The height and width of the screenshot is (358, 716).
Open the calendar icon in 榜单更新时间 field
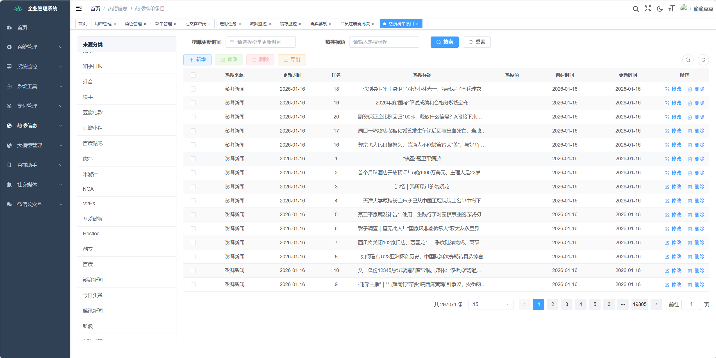pos(232,42)
